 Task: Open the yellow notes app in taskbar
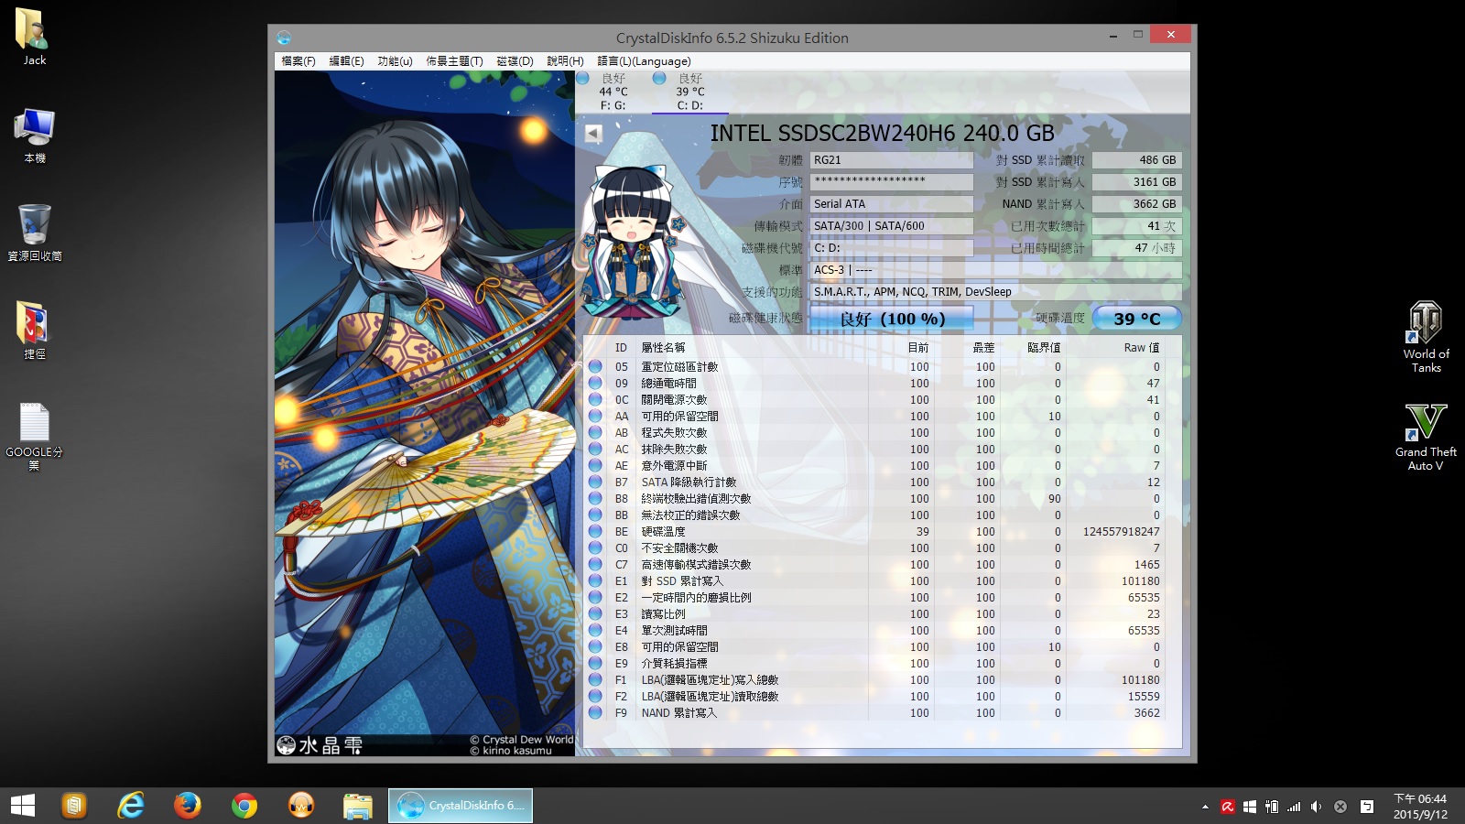click(74, 806)
